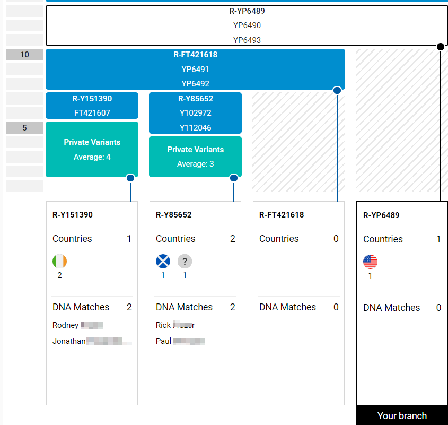Click the unknown country question mark icon
The width and height of the screenshot is (448, 425).
pos(185,262)
